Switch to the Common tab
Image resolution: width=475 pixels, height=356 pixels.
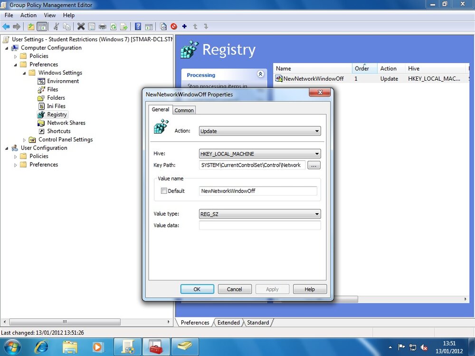click(x=184, y=110)
